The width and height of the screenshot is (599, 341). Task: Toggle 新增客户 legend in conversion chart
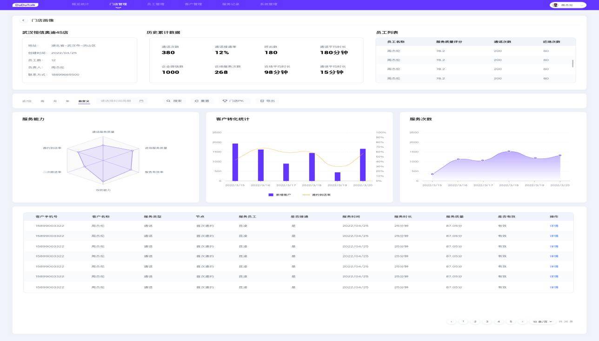point(280,195)
